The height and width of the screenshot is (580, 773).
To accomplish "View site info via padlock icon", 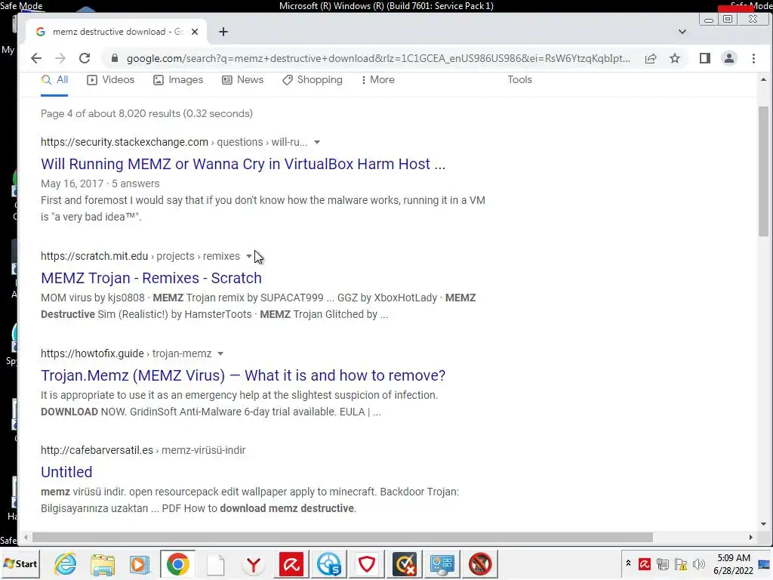I will [115, 58].
